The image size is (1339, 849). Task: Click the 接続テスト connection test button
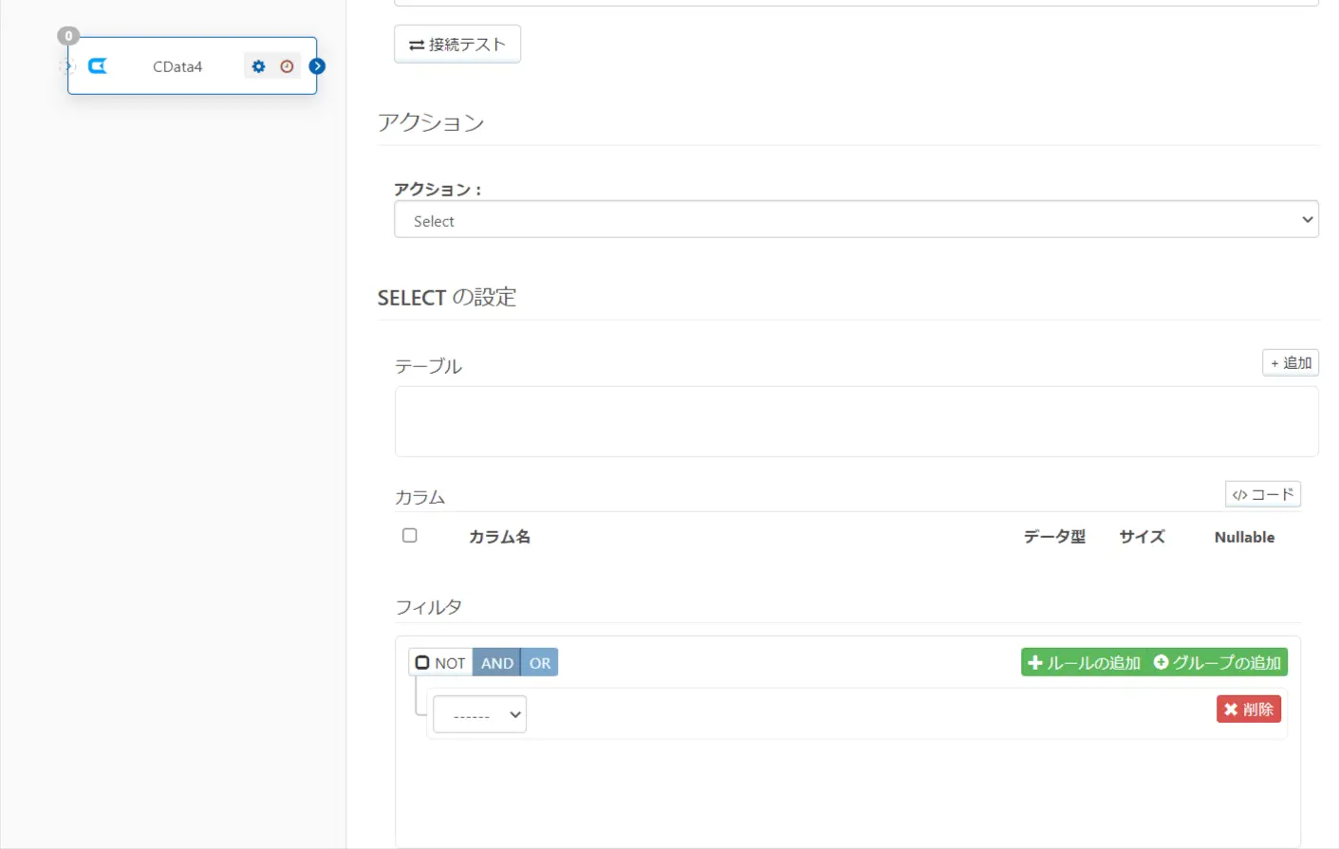coord(457,45)
